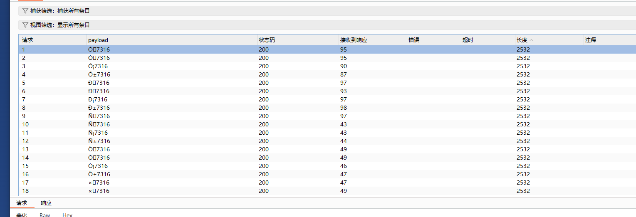Open the Raw view sub-tab
This screenshot has height=217, width=636.
45,215
